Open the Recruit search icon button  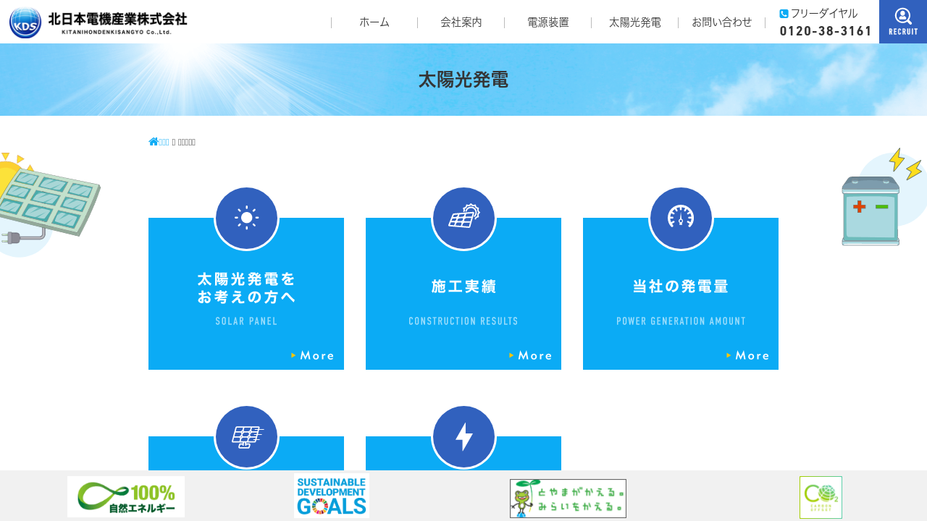coord(902,22)
